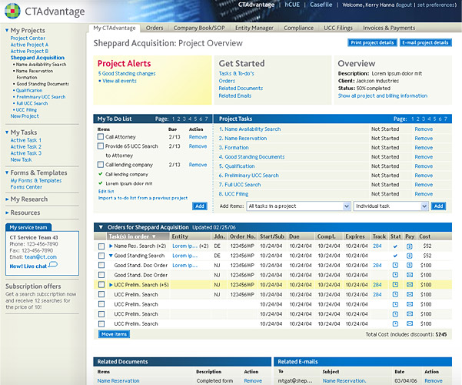
Task: Select checkbox for UCC Prelim. Search NJ row below highlighted
Action: coord(101,294)
